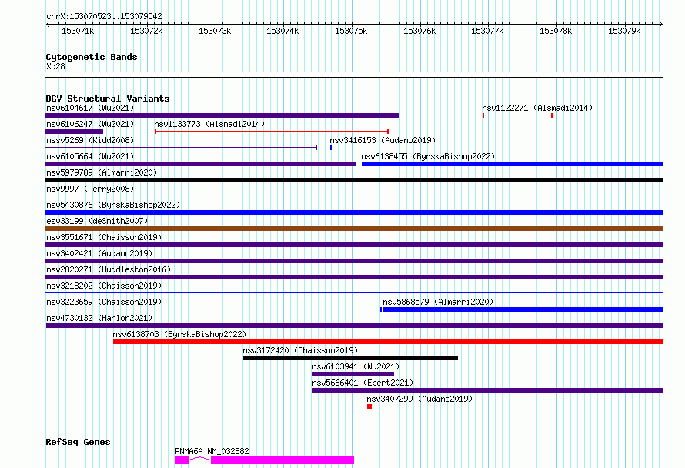Click the nsv9997 (Perry2008) text label
Viewport: 685px width, 468px height.
[90, 189]
